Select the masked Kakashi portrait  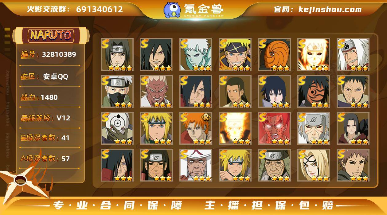pyautogui.click(x=117, y=92)
